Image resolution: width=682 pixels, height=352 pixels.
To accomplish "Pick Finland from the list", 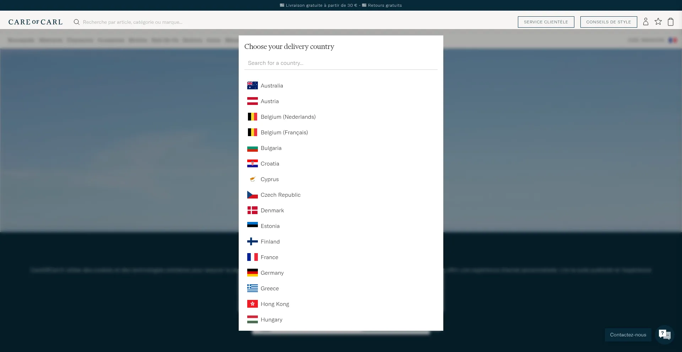I will [x=270, y=241].
